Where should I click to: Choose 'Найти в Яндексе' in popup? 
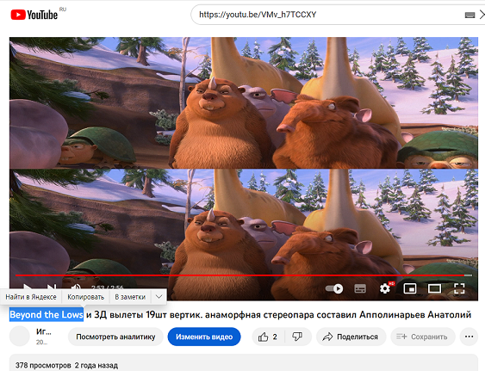tap(31, 297)
